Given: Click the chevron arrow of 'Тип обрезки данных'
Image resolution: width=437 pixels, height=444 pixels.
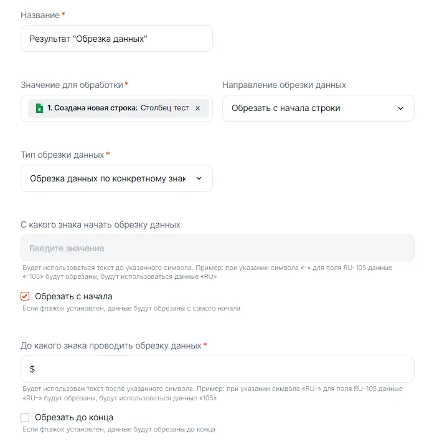Looking at the screenshot, I should pyautogui.click(x=199, y=178).
